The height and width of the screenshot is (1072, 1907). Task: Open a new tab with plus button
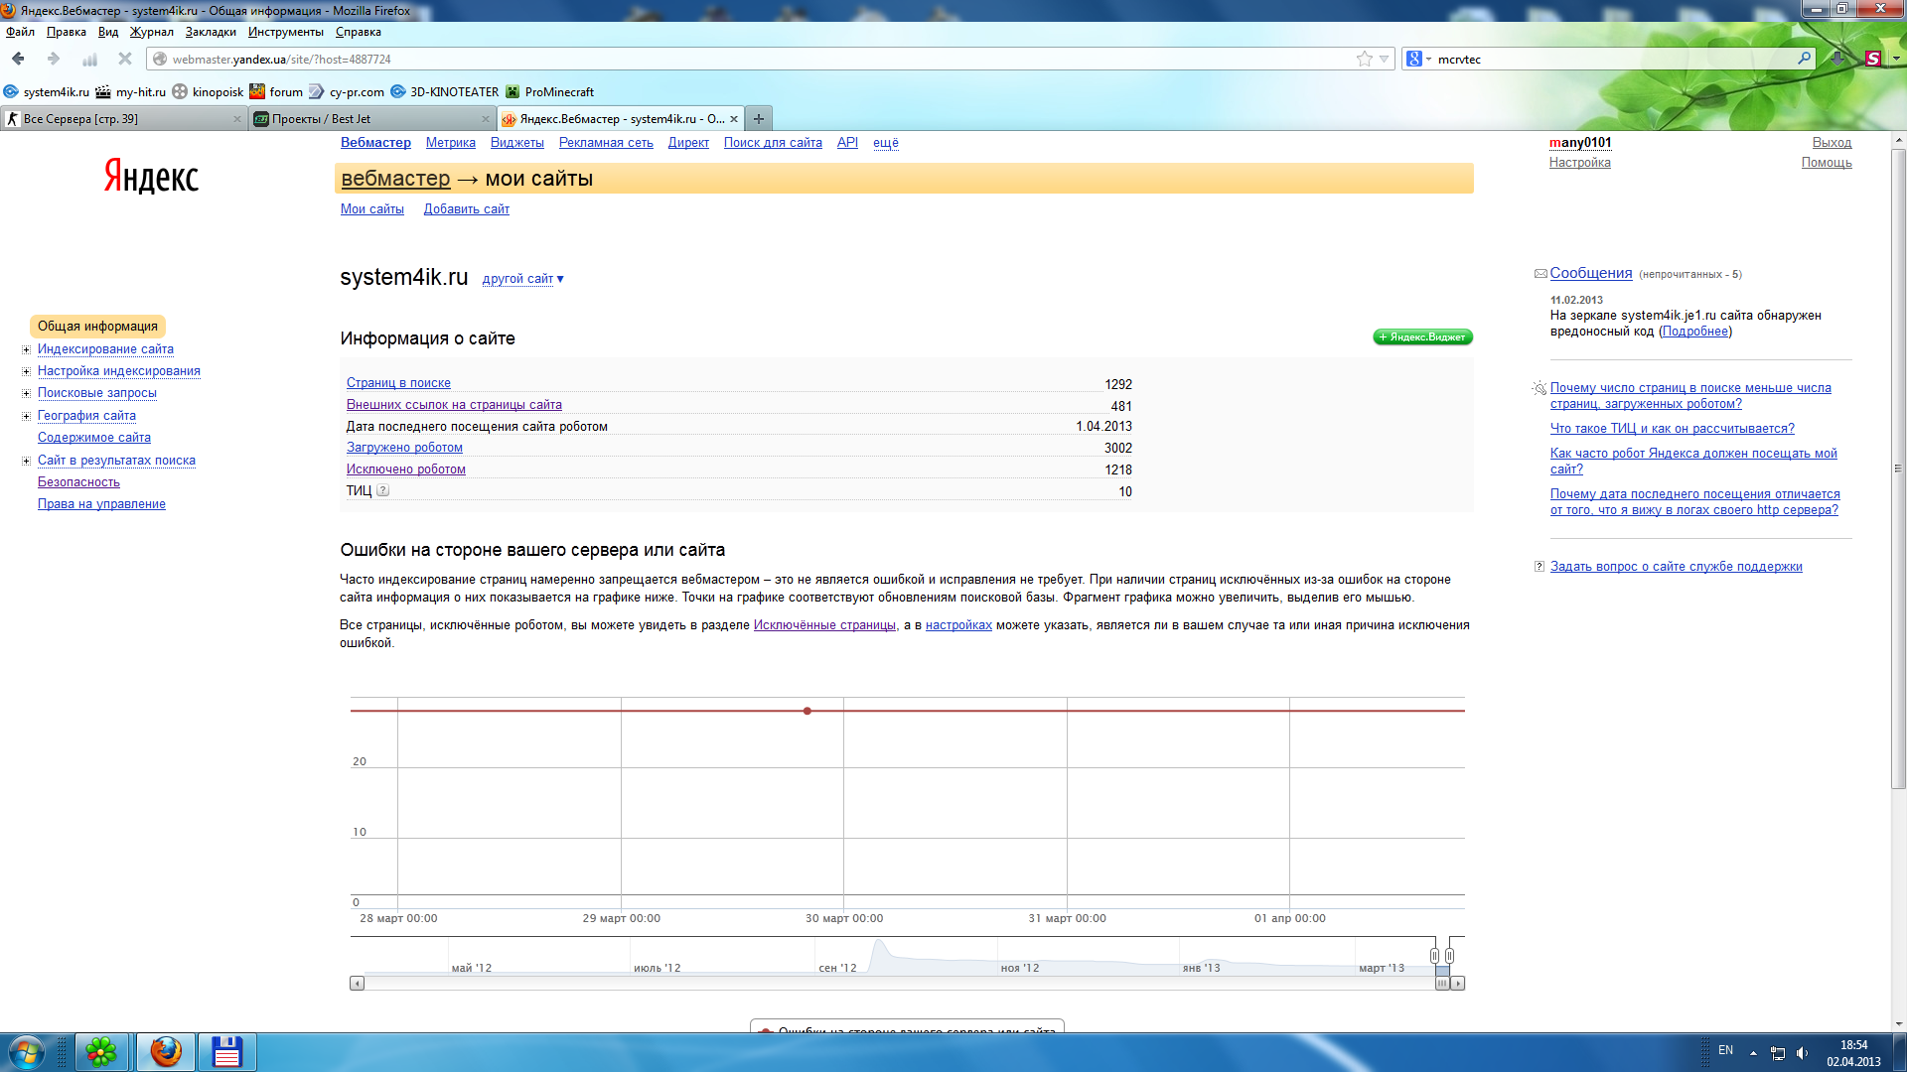click(759, 118)
